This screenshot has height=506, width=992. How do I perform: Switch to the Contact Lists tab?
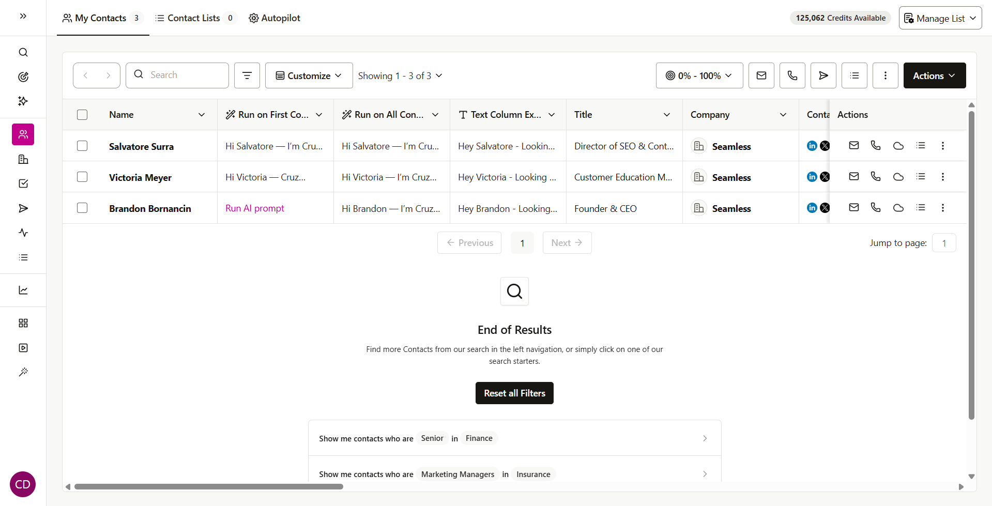pyautogui.click(x=196, y=18)
